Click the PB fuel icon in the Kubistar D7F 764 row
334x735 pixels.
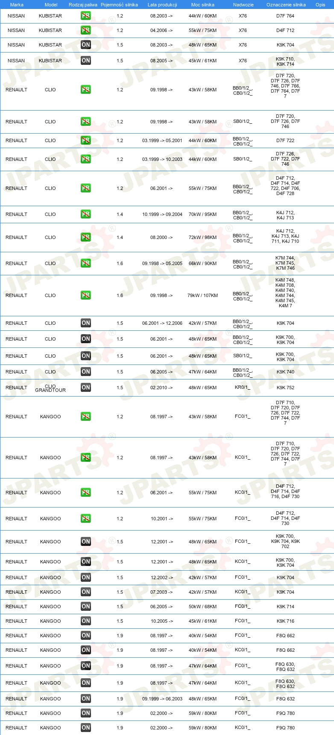[x=86, y=16]
